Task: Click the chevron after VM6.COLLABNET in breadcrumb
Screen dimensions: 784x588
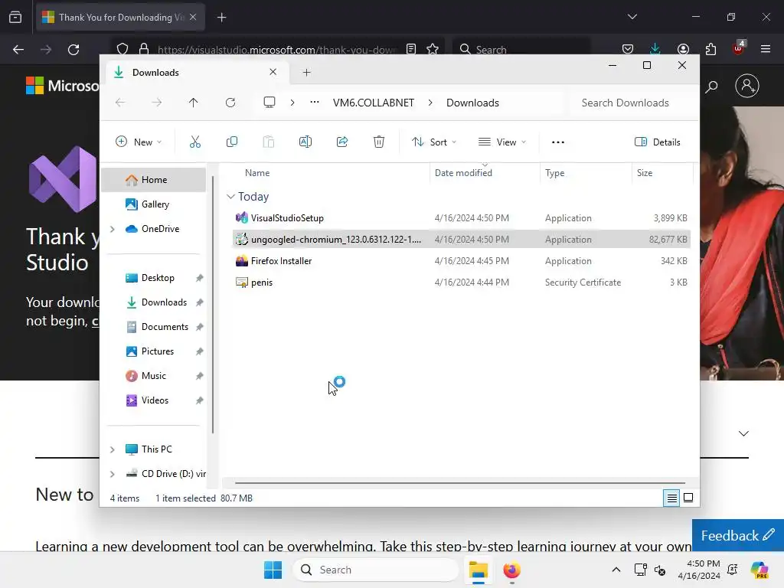Action: [430, 103]
